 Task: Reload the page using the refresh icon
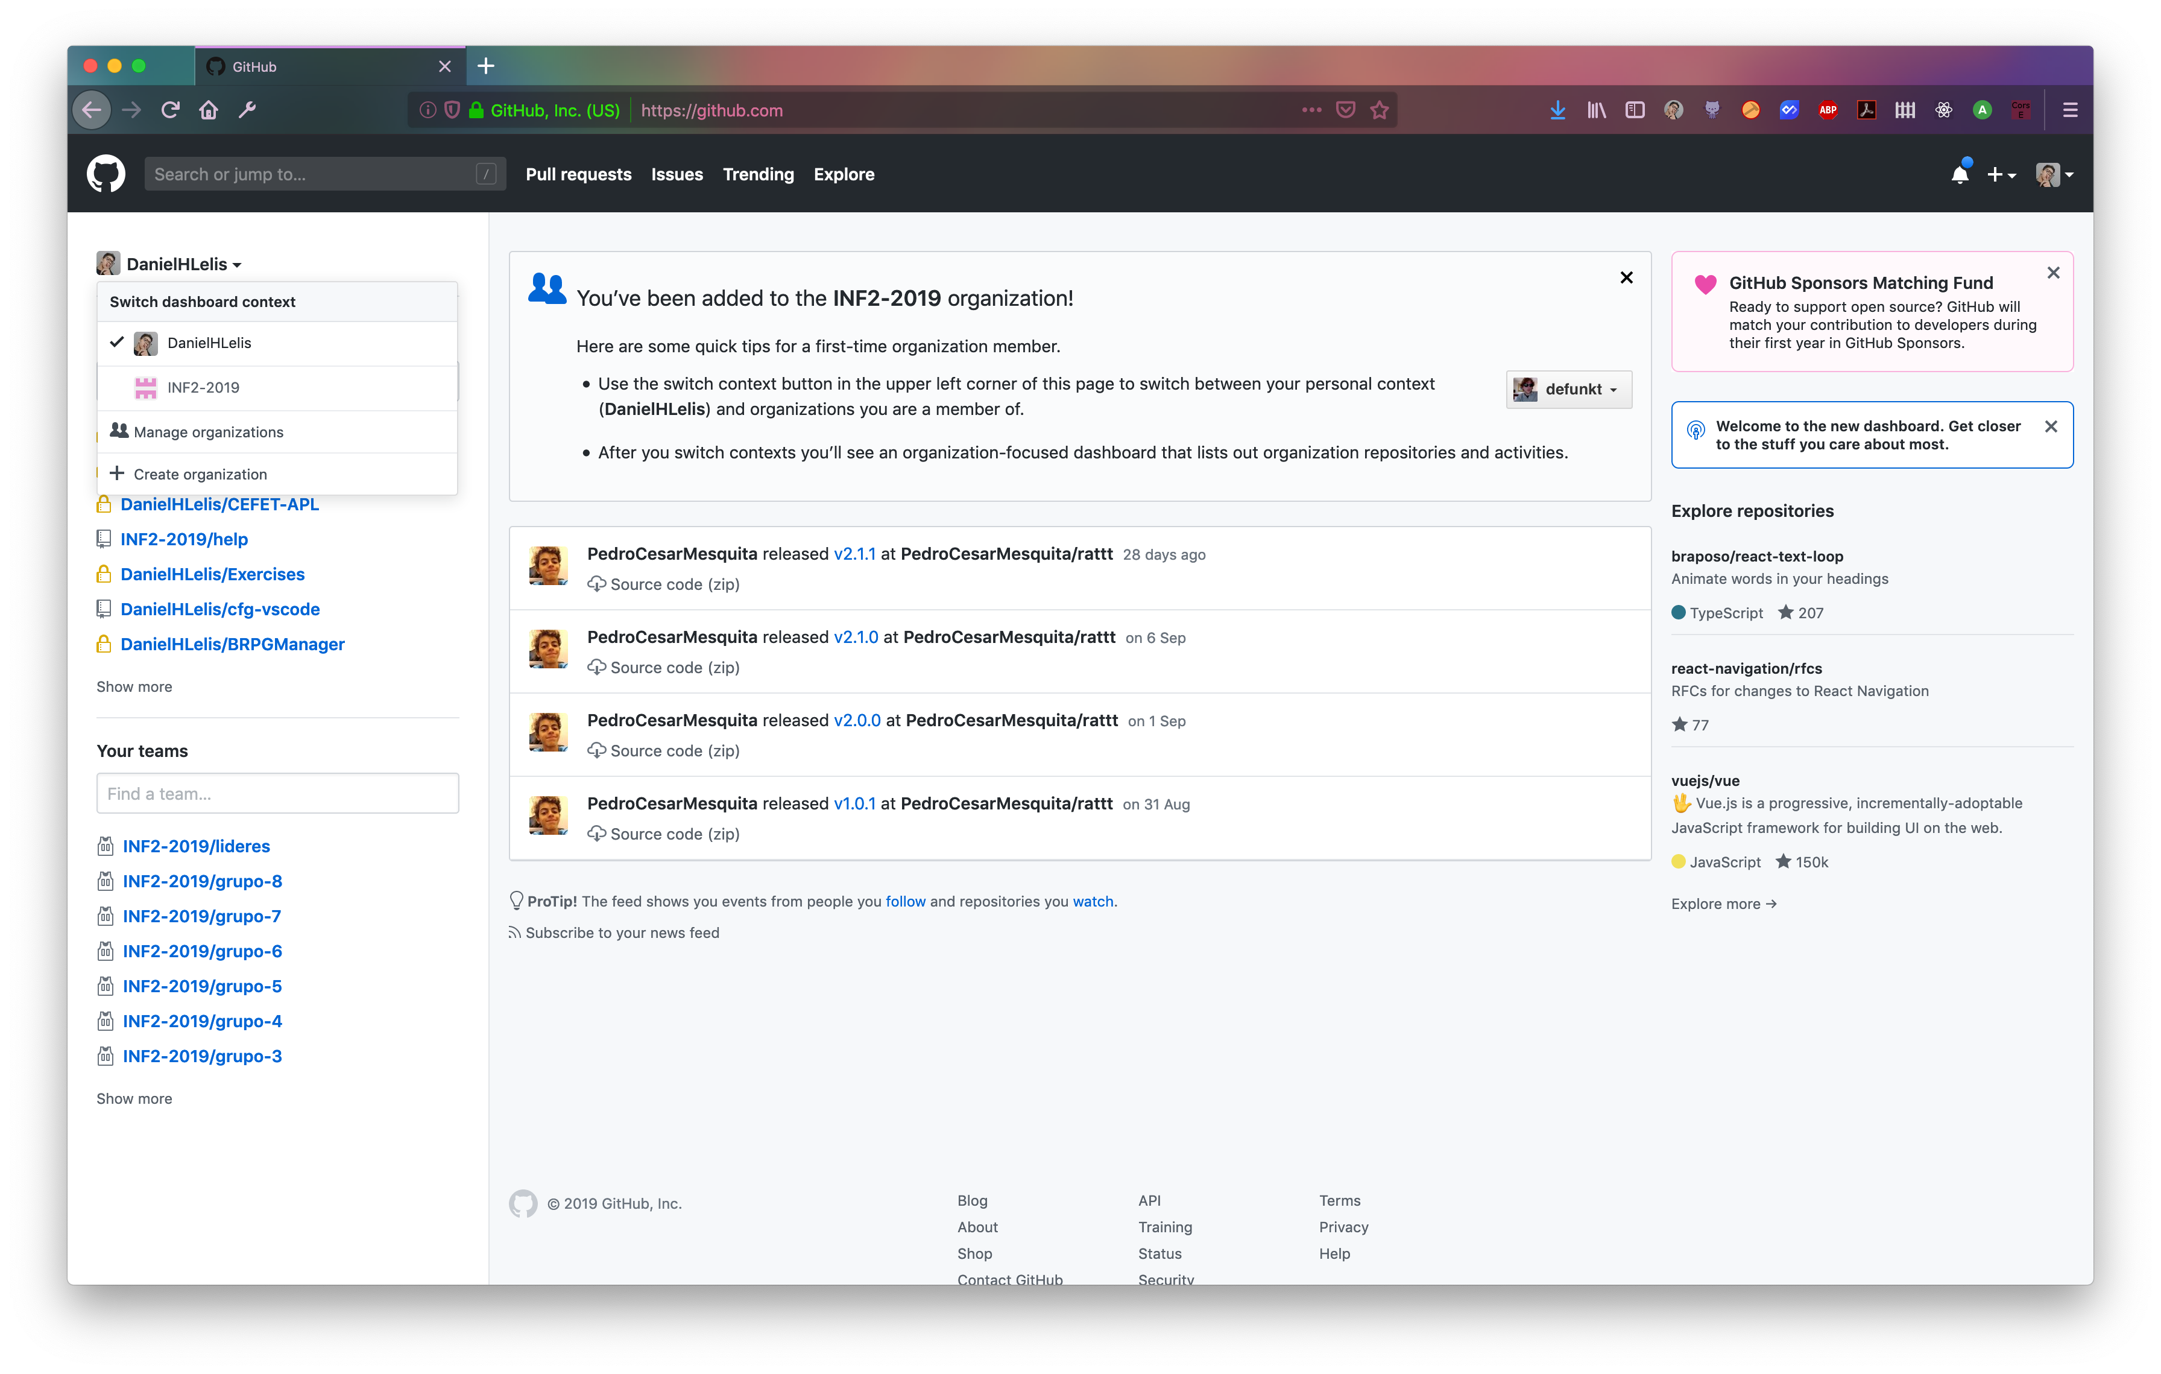click(171, 110)
